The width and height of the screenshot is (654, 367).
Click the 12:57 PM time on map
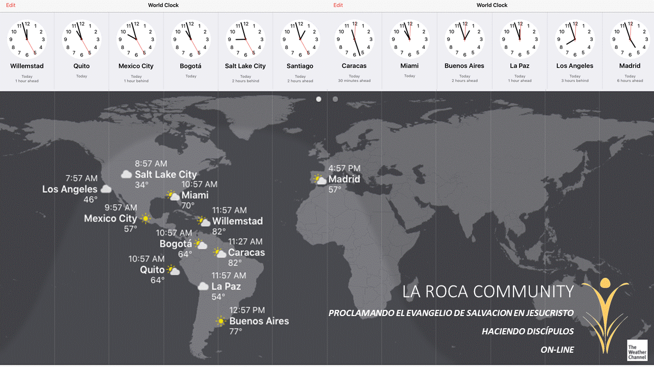[x=247, y=310]
